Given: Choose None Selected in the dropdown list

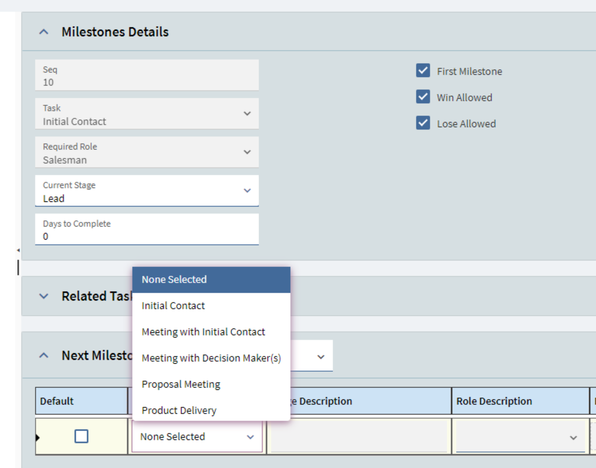Looking at the screenshot, I should point(211,279).
